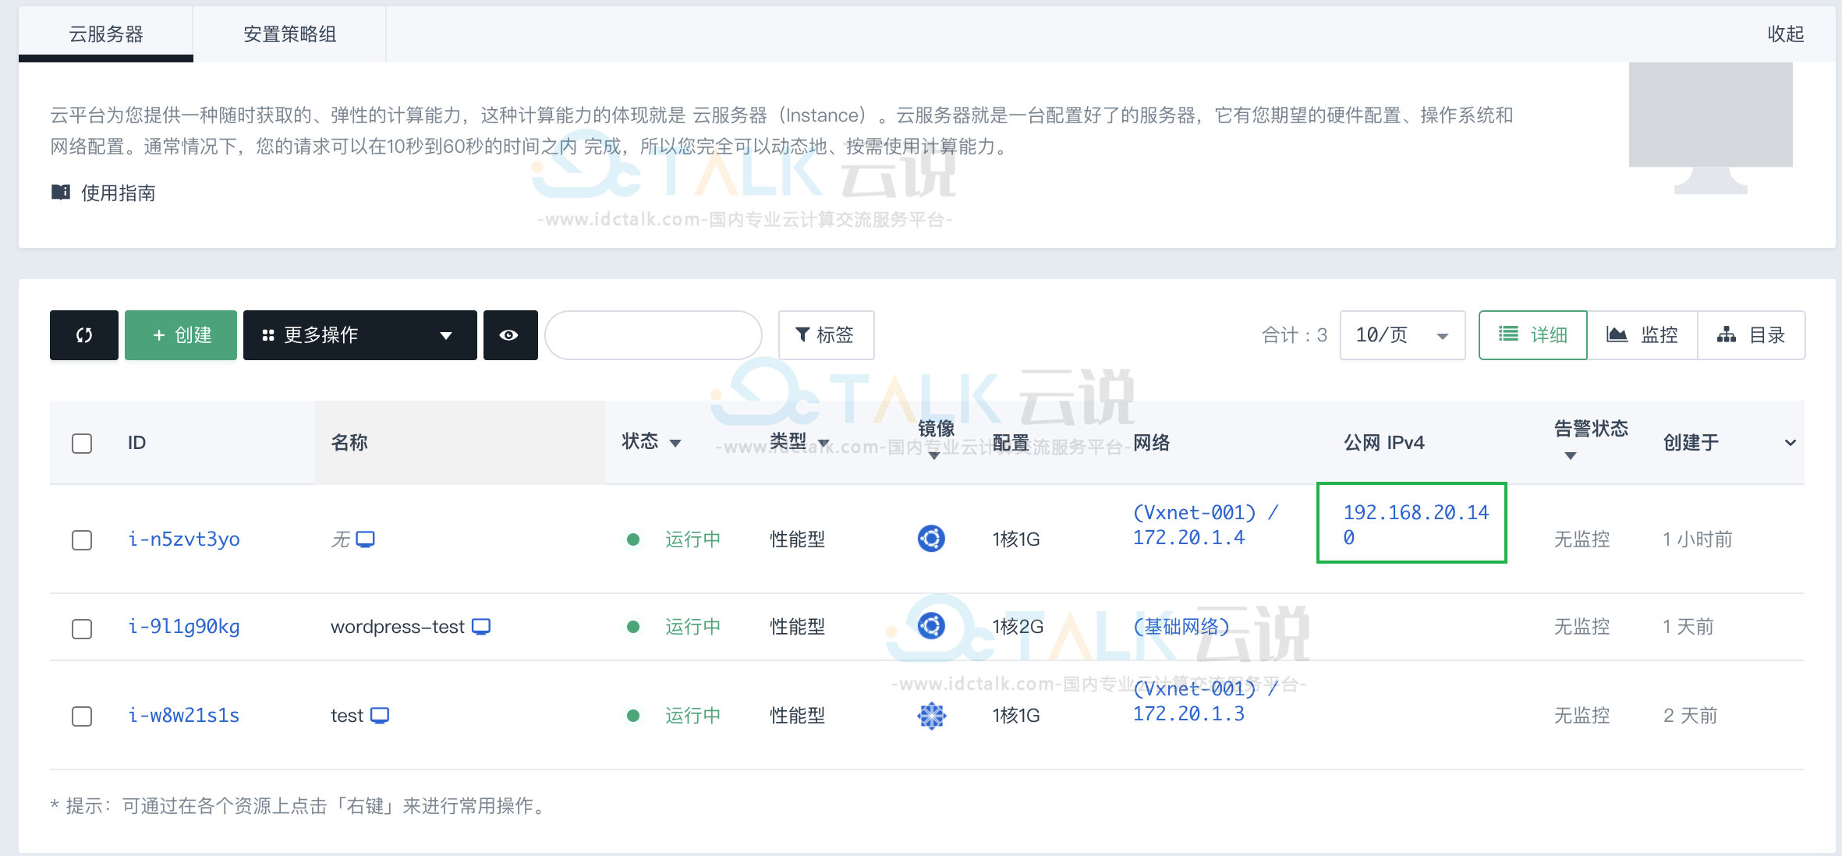Click the 公网 IPv4 column header

point(1384,443)
